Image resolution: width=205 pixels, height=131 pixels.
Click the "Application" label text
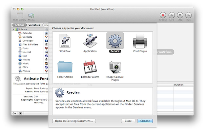coord(90,51)
